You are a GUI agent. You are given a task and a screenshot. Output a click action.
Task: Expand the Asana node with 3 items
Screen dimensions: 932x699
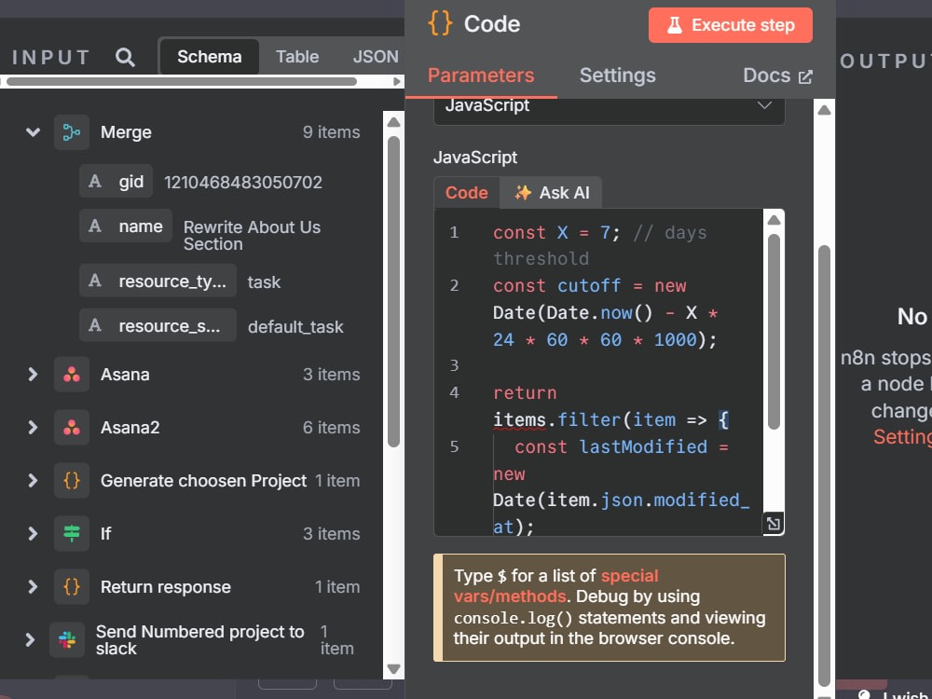(33, 375)
